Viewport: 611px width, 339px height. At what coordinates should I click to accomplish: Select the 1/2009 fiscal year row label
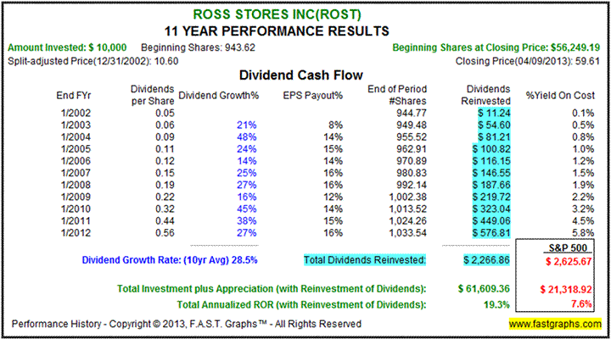76,197
